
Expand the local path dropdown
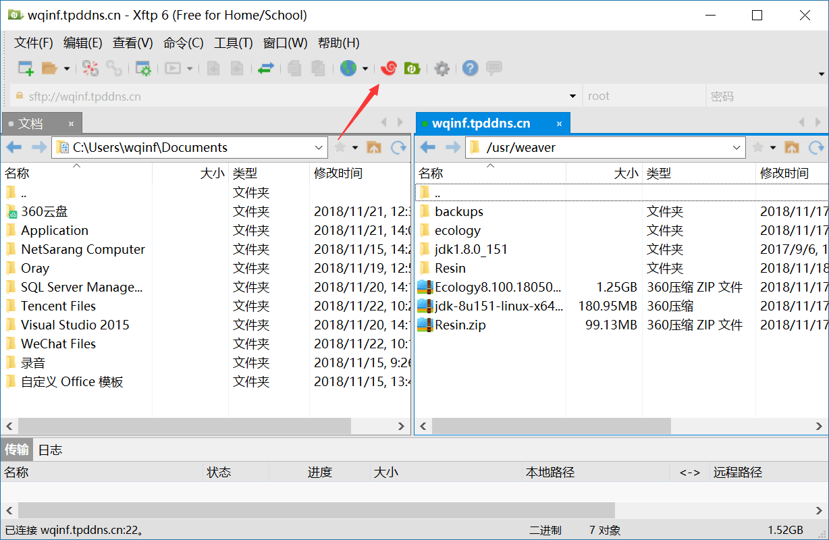(x=319, y=147)
